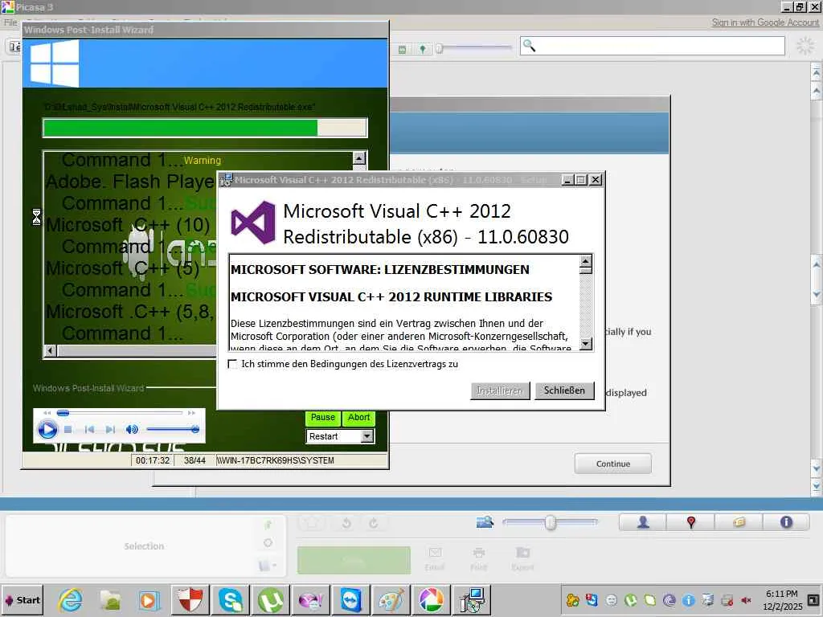The width and height of the screenshot is (823, 617).
Task: Click Continue in the Picasa dialog
Action: (x=613, y=464)
